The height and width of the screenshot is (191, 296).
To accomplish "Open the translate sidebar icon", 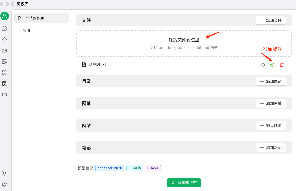I will 4,62.
